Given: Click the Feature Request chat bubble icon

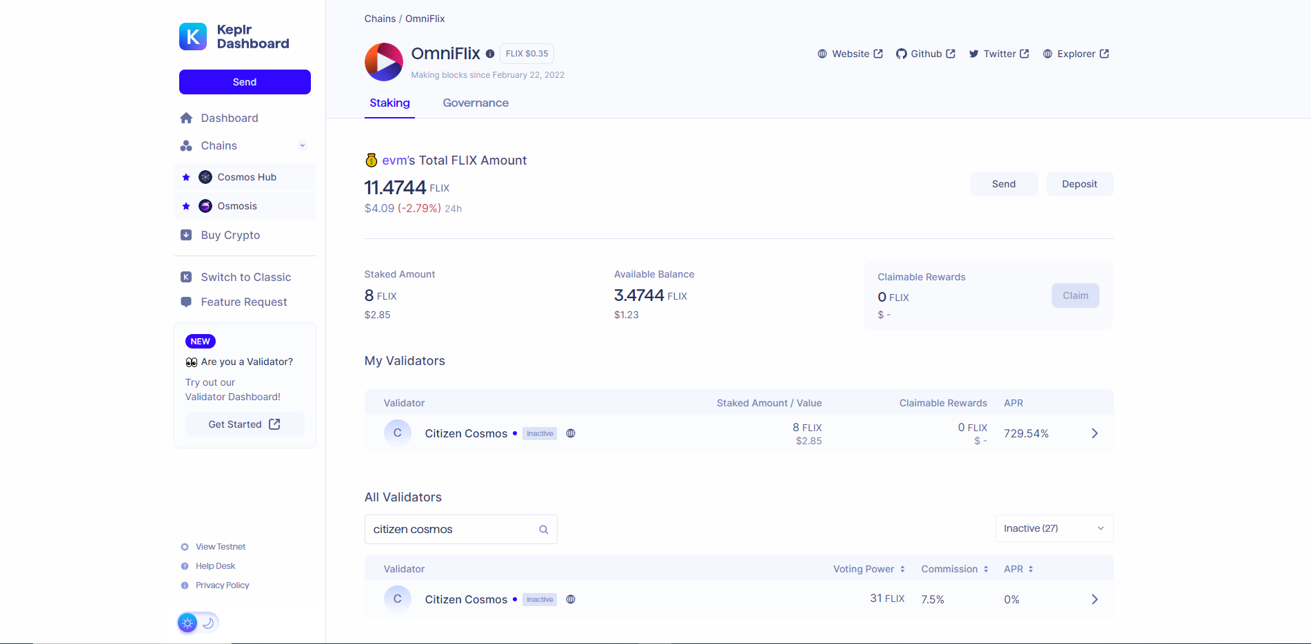Looking at the screenshot, I should click(x=186, y=302).
